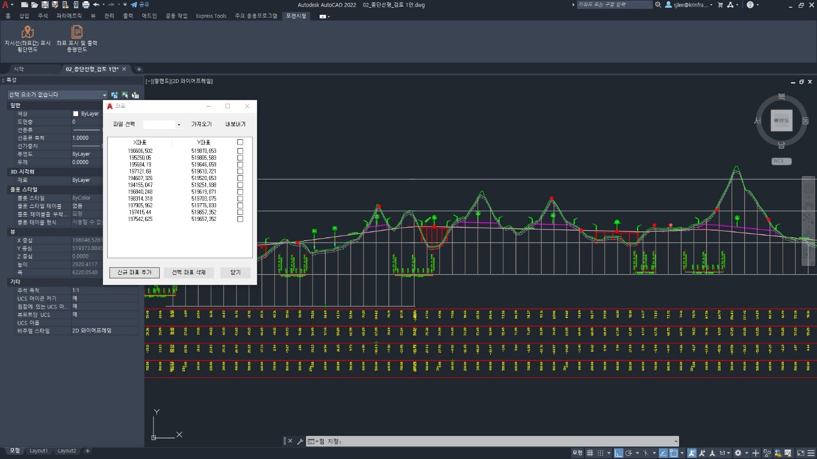The width and height of the screenshot is (817, 459).
Task: Click the Open file folder icon
Action: [x=34, y=5]
